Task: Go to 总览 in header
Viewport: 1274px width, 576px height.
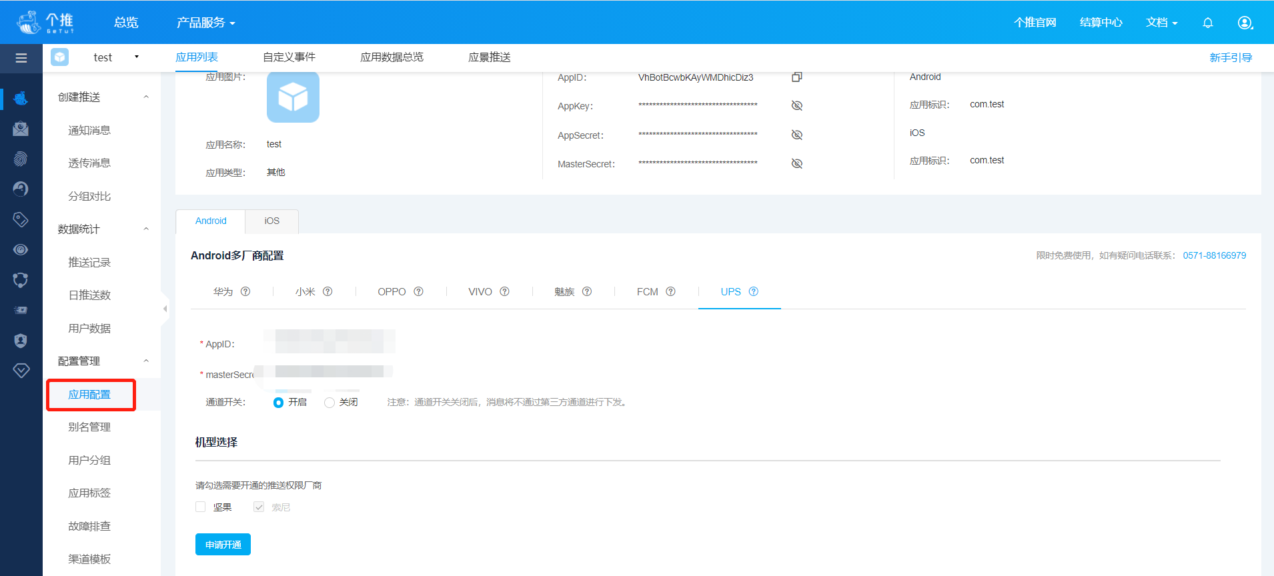Action: 126,23
